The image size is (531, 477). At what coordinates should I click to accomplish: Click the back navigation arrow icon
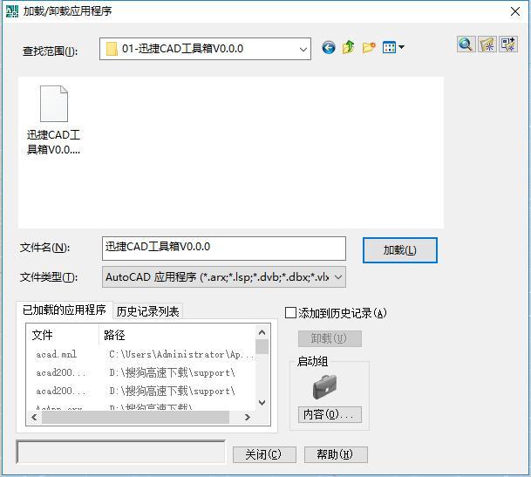click(x=329, y=47)
